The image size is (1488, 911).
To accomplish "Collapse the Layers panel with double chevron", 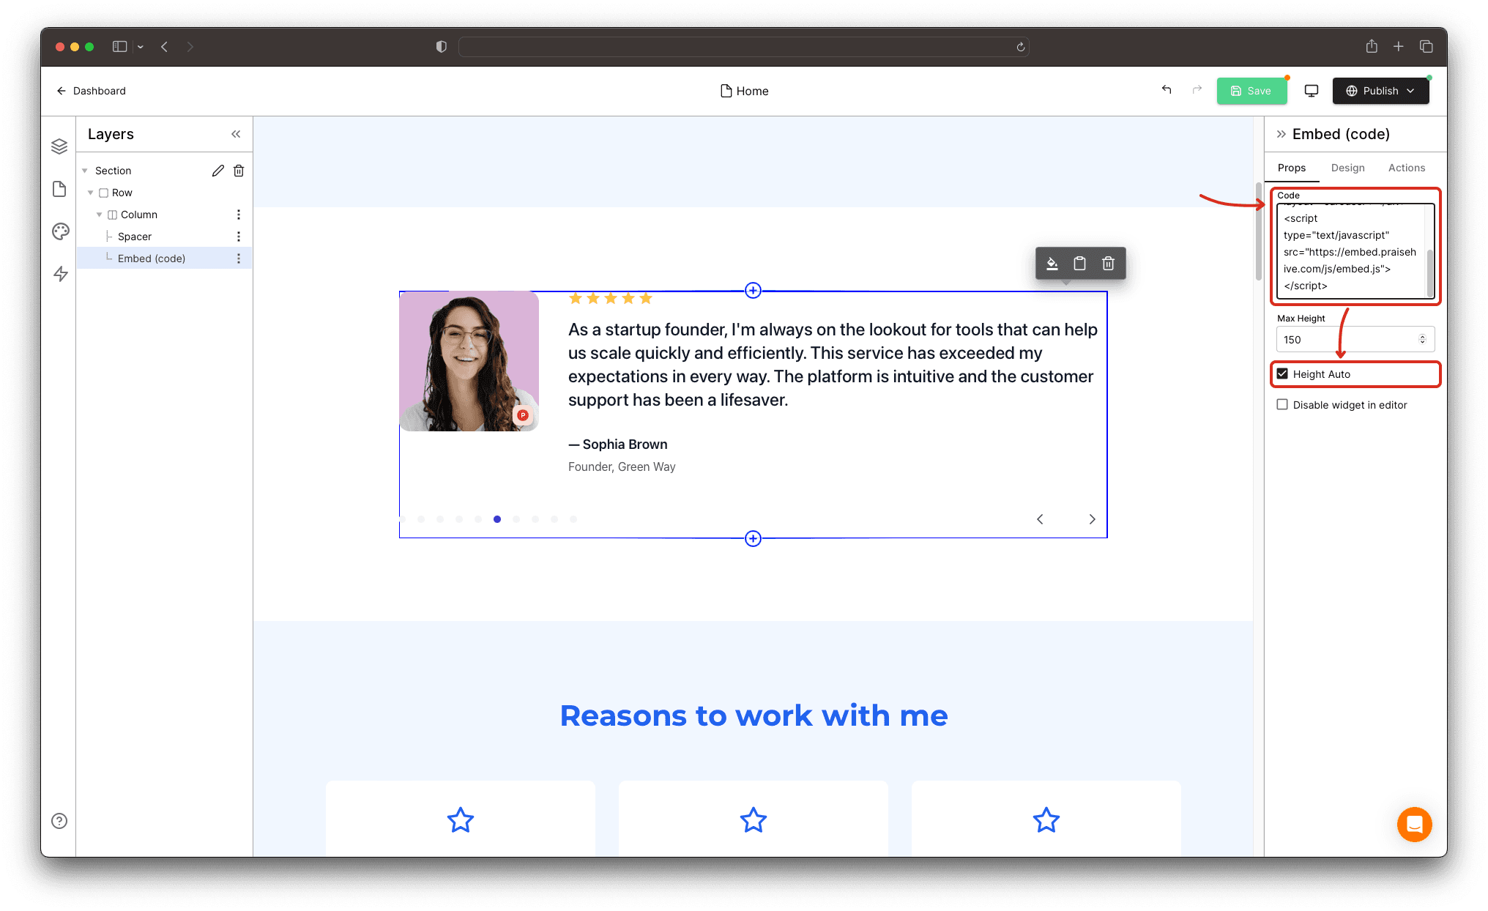I will pos(236,134).
